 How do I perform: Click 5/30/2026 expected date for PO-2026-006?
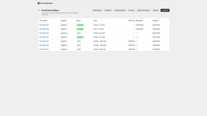point(140,29)
